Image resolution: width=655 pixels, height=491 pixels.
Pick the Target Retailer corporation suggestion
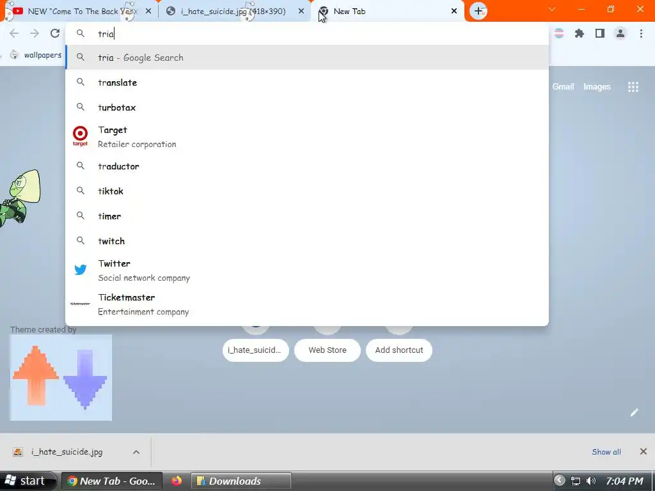point(307,137)
